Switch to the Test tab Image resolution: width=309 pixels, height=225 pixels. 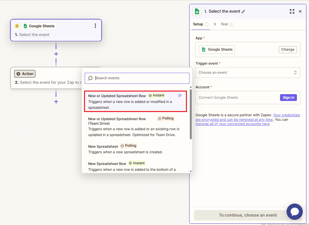tap(227, 24)
